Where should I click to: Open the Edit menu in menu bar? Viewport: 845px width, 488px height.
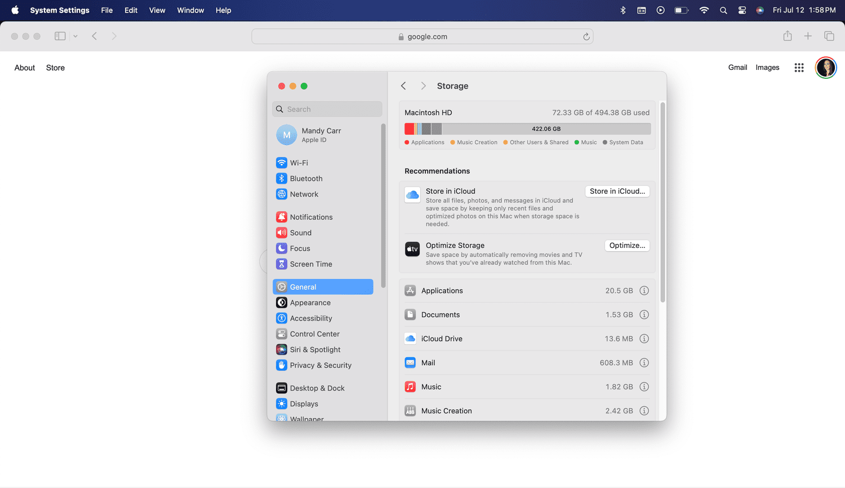pos(131,10)
